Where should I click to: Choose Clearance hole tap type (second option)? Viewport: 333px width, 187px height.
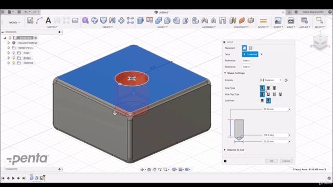tap(268, 94)
